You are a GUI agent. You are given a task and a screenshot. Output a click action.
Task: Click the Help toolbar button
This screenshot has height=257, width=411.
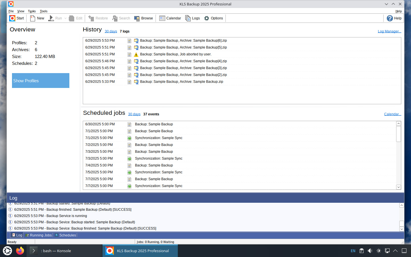(x=394, y=18)
